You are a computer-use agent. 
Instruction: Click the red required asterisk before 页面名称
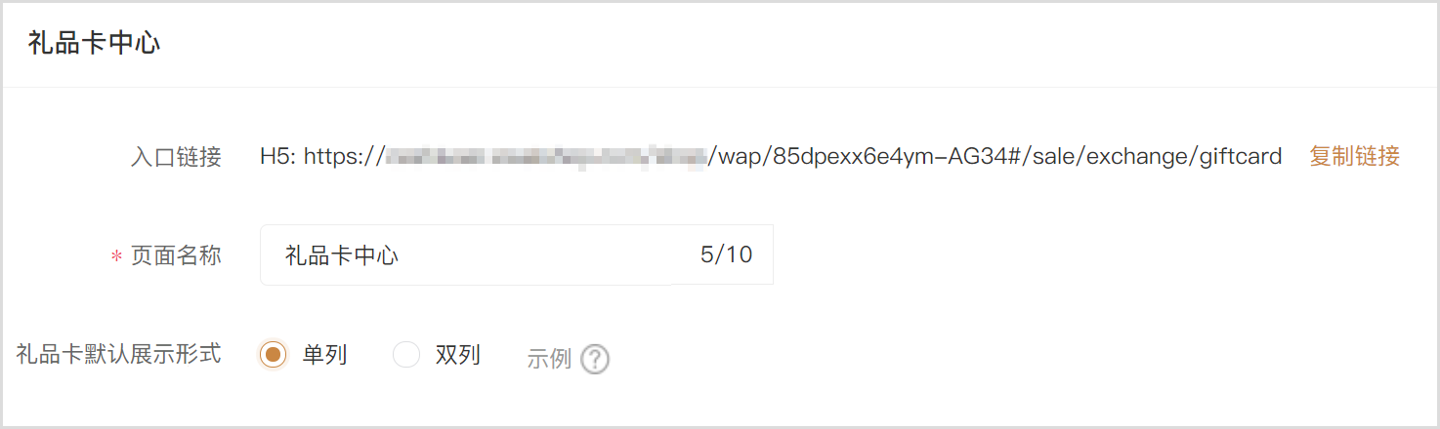[116, 256]
